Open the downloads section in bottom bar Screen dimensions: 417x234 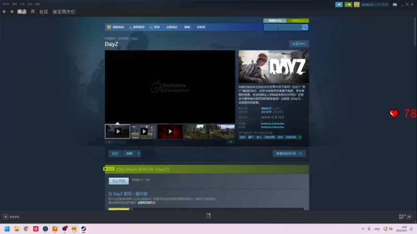pyautogui.click(x=208, y=215)
